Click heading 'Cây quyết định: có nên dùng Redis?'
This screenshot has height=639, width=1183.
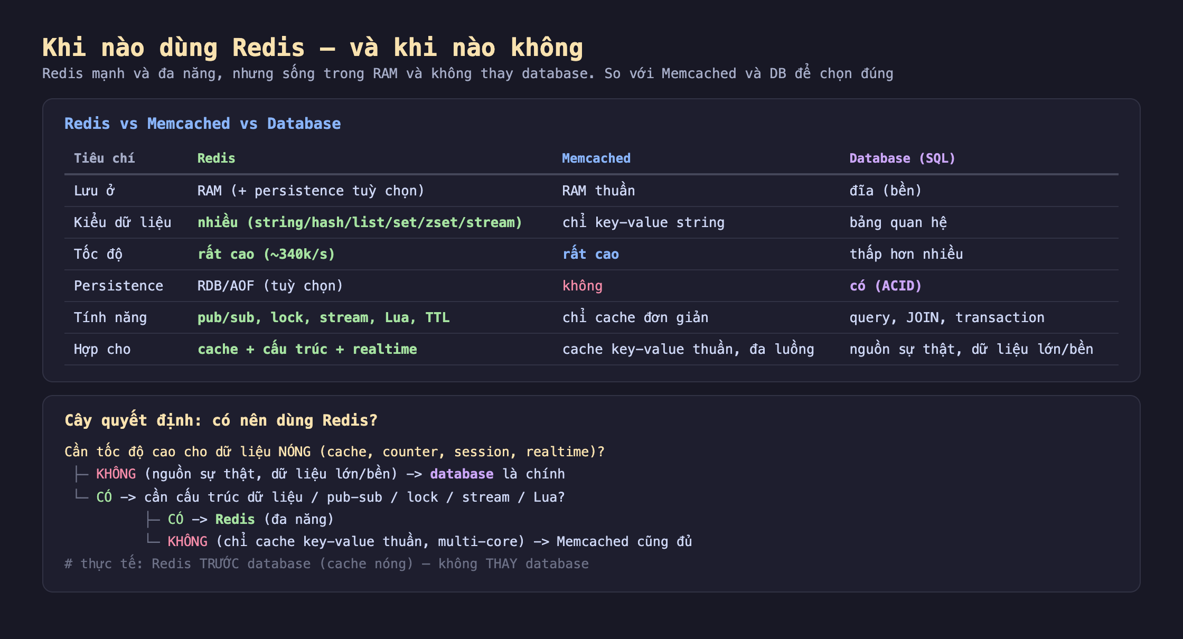pyautogui.click(x=221, y=420)
